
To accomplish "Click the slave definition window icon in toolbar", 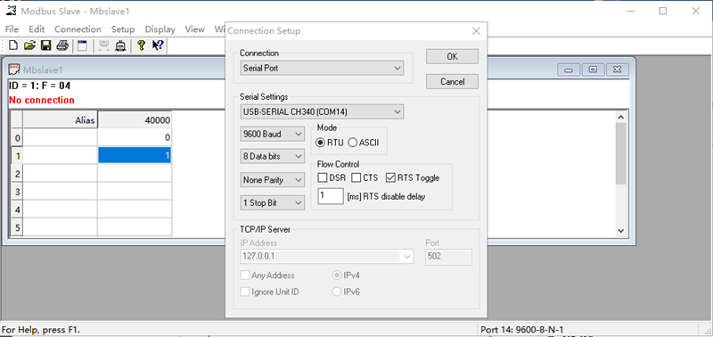I will point(82,45).
